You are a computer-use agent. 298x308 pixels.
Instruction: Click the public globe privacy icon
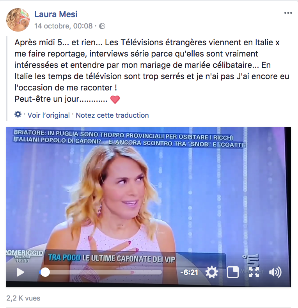point(102,26)
